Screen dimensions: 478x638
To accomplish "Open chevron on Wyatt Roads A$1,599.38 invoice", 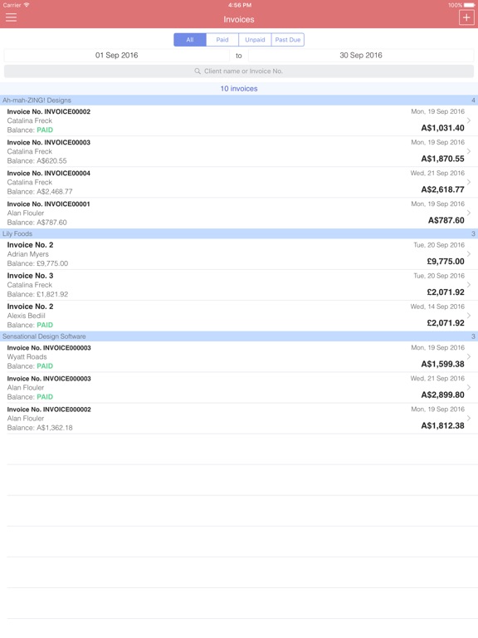I will (469, 356).
